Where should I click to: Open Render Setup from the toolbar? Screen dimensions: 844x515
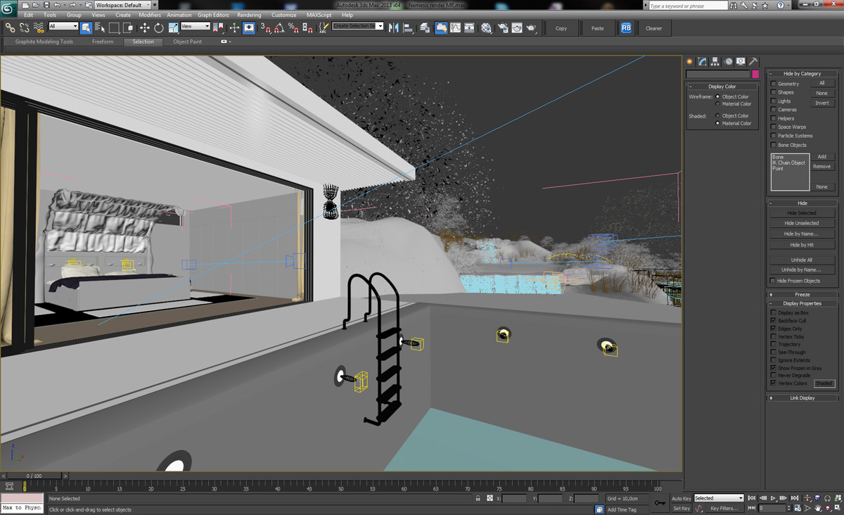click(503, 28)
